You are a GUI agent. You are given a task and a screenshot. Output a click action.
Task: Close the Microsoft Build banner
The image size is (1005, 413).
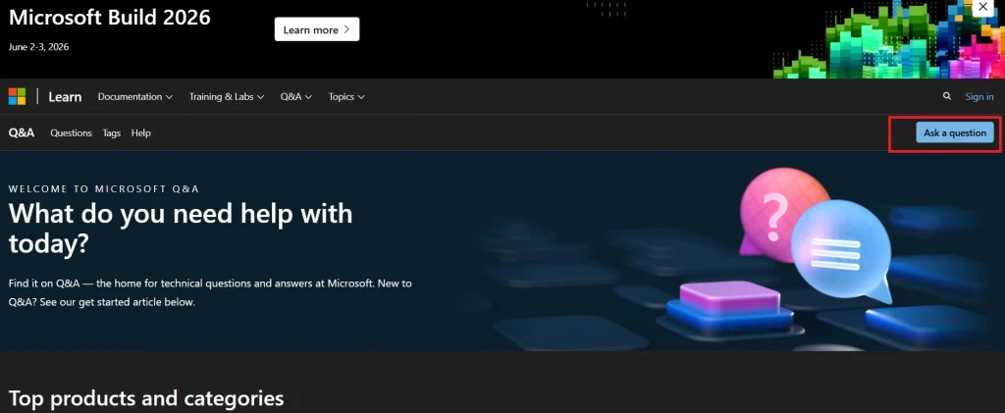(983, 7)
